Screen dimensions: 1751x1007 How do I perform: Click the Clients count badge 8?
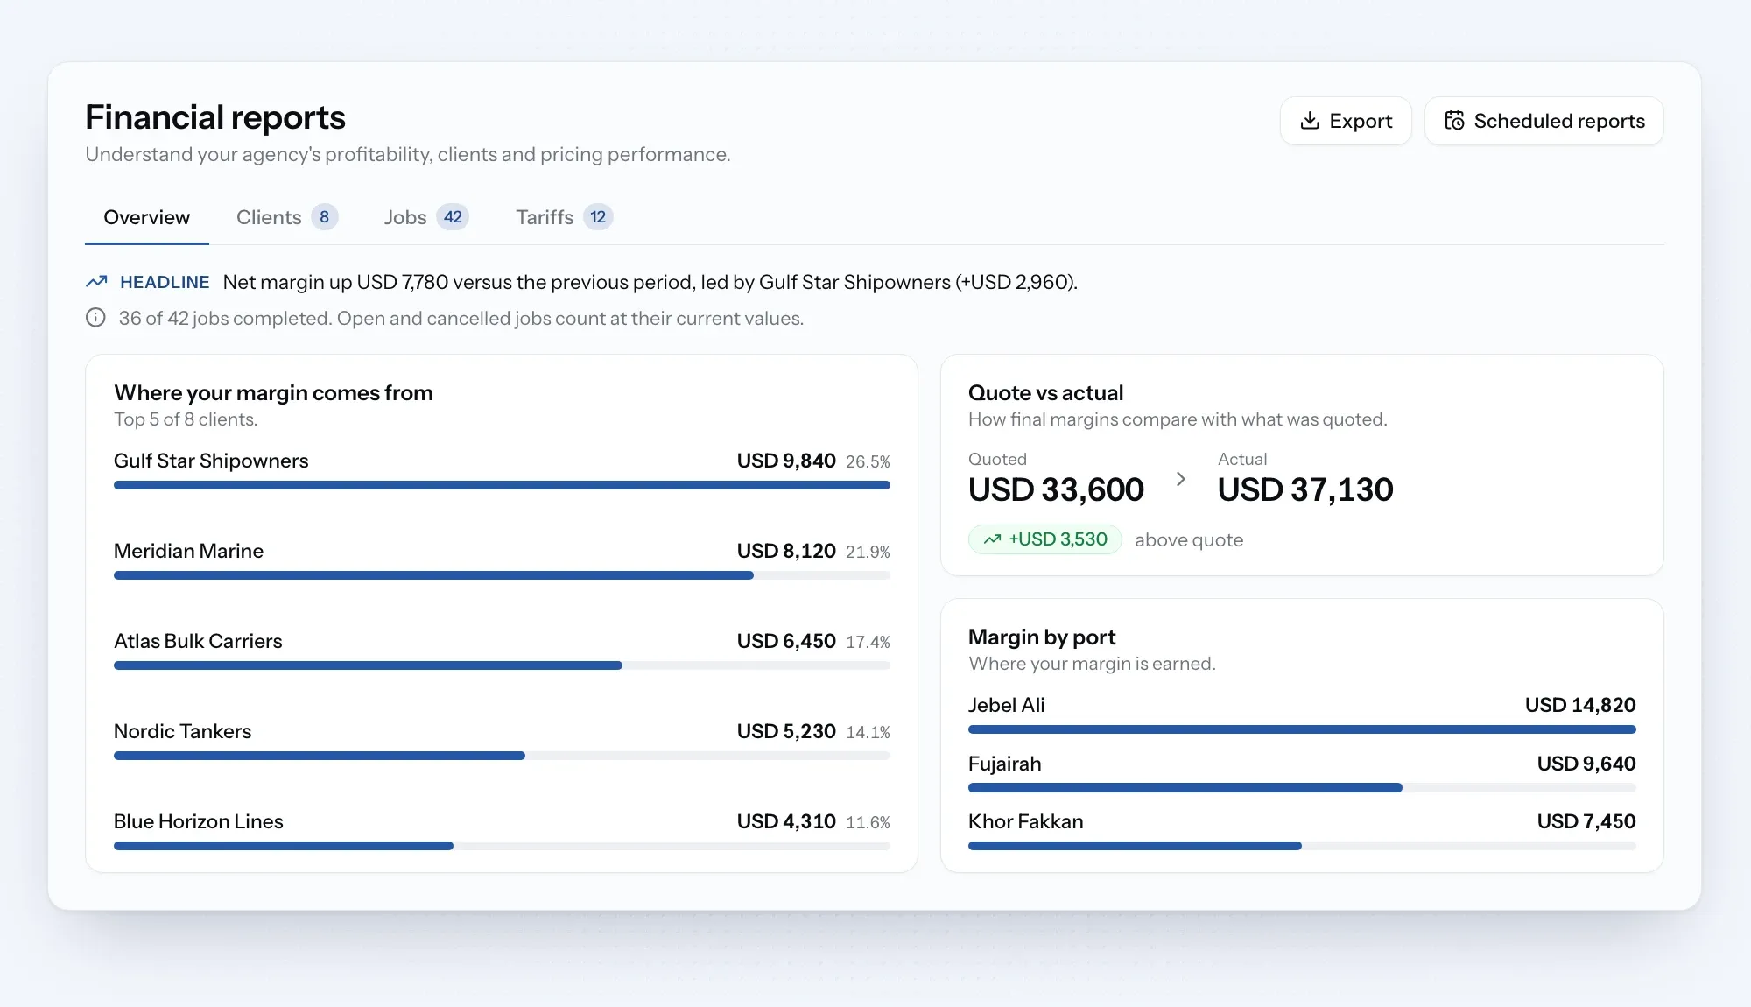(x=325, y=217)
